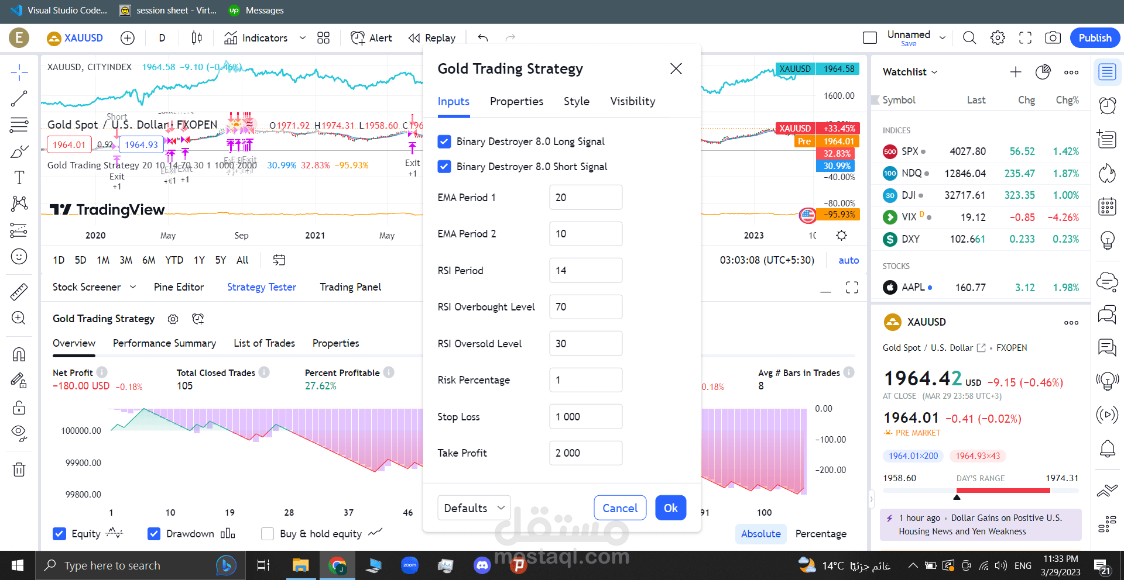
Task: Click the Remove Objects trash icon
Action: point(19,469)
